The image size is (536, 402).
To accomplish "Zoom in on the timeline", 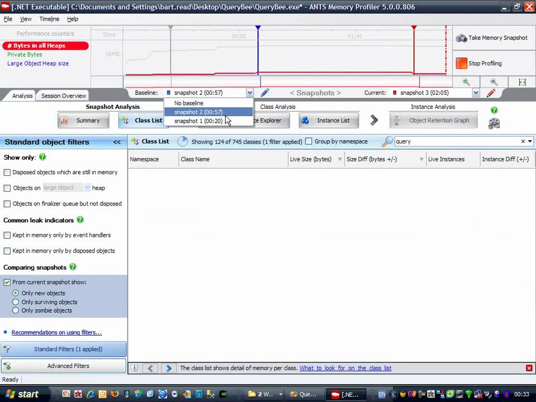I will tap(466, 82).
